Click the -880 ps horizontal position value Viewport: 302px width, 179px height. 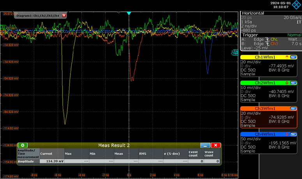point(249,30)
